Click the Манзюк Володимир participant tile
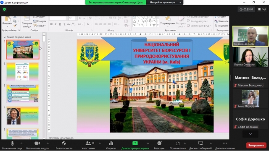Image resolution: width=269 pixels, height=151 pixels. (251, 78)
